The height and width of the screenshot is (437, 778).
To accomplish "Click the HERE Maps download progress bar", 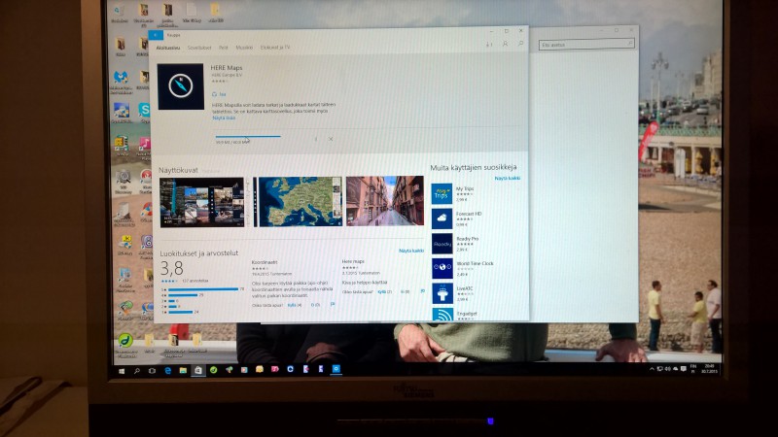I will pyautogui.click(x=246, y=137).
